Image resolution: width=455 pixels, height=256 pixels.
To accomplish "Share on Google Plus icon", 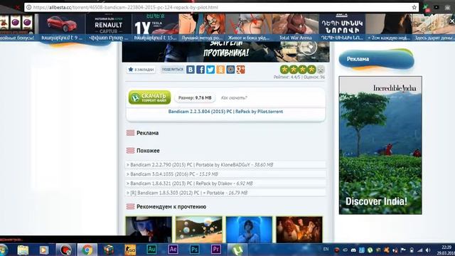I will (x=240, y=70).
